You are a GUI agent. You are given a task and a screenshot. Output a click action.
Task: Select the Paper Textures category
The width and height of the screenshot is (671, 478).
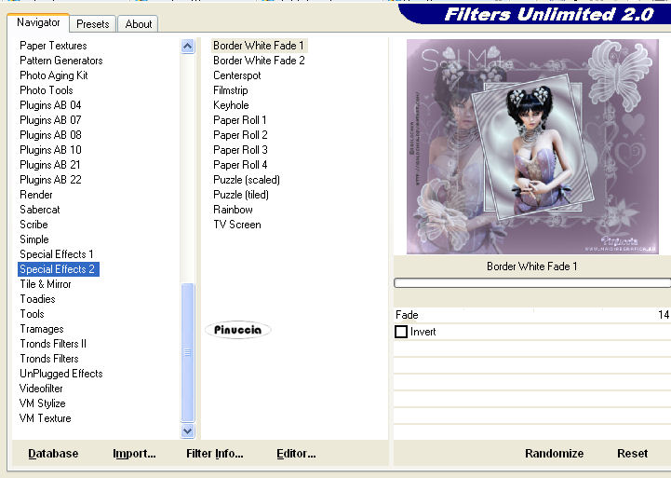pos(53,46)
